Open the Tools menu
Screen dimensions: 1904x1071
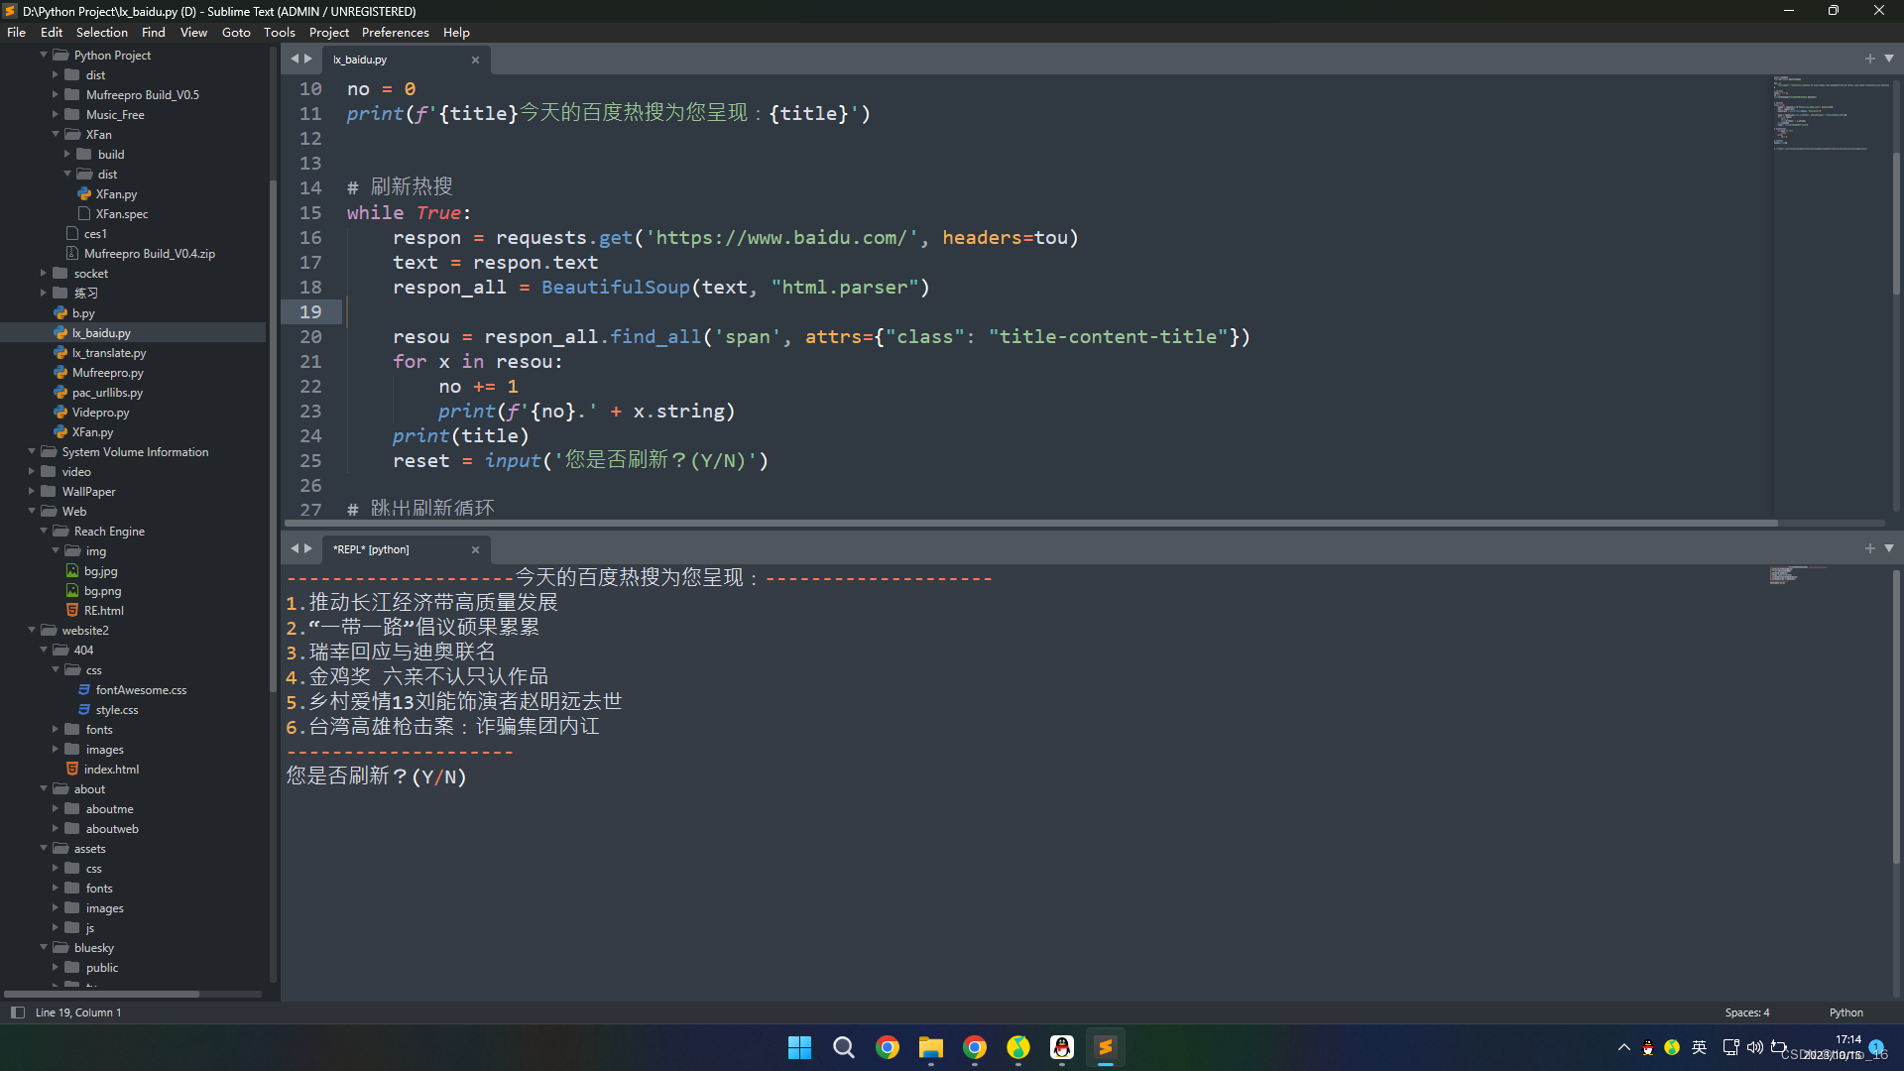279,32
